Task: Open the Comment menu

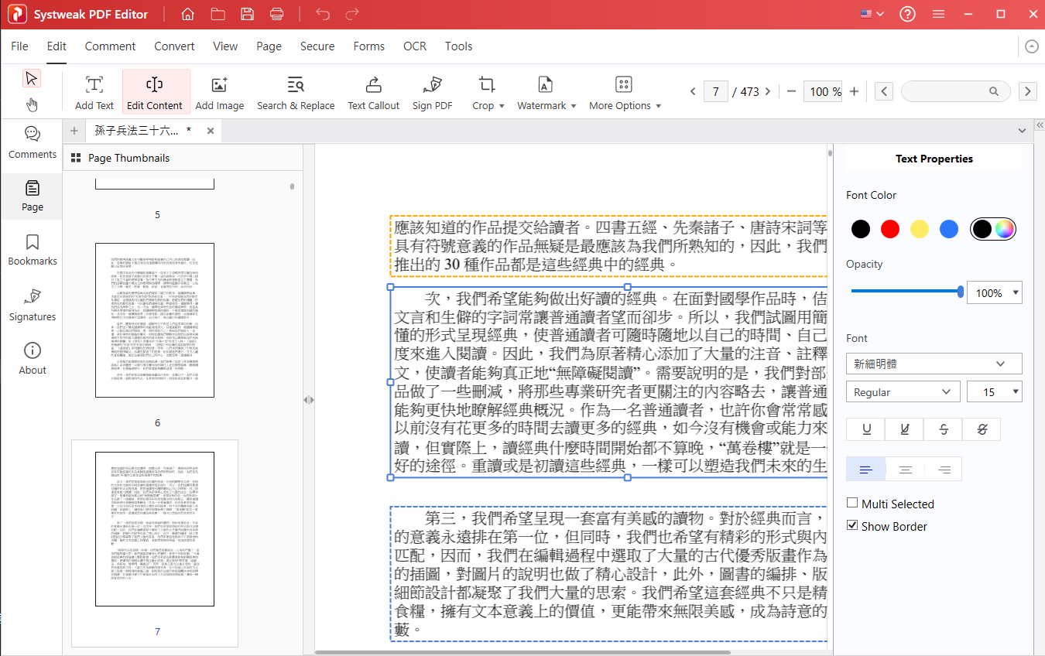Action: 110,46
